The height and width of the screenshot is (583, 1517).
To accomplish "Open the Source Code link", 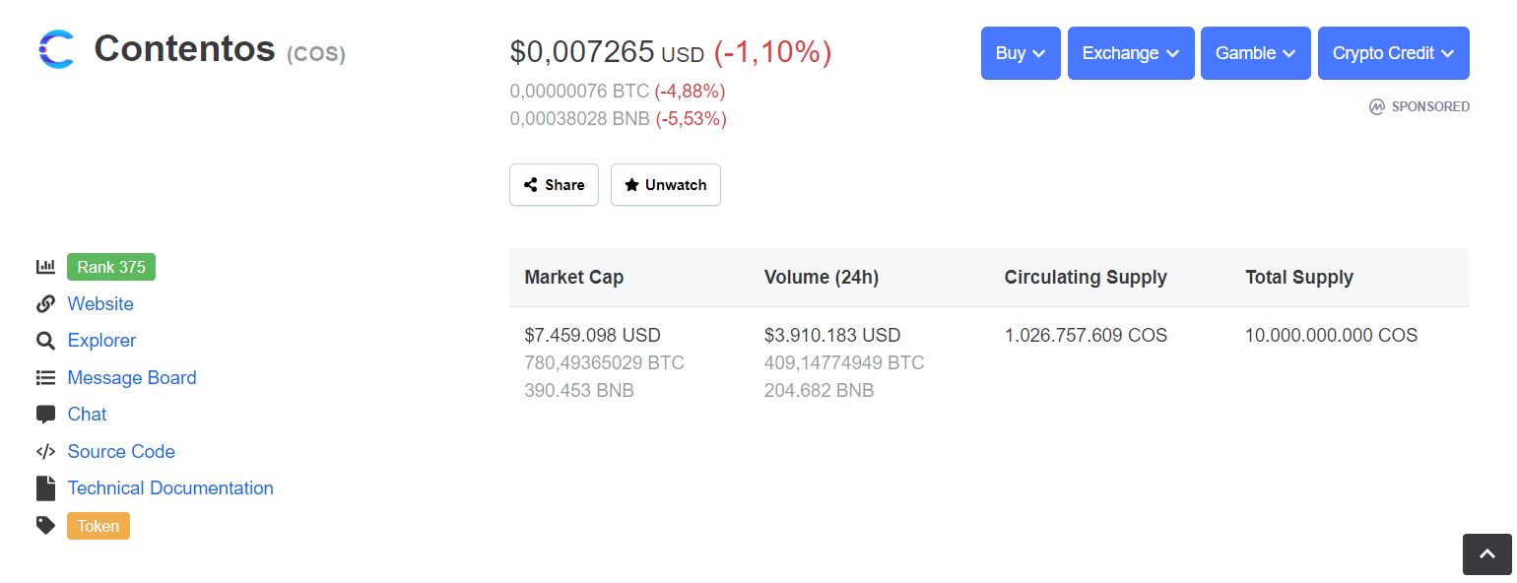I will (121, 452).
